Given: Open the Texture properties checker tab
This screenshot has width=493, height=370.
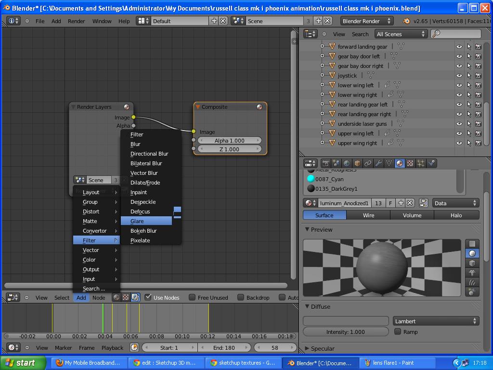Looking at the screenshot, I should point(410,163).
